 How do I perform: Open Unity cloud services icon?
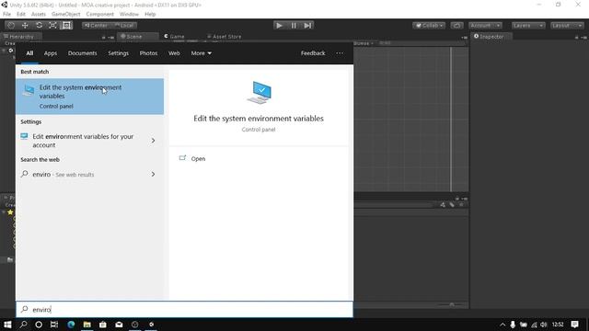(456, 25)
